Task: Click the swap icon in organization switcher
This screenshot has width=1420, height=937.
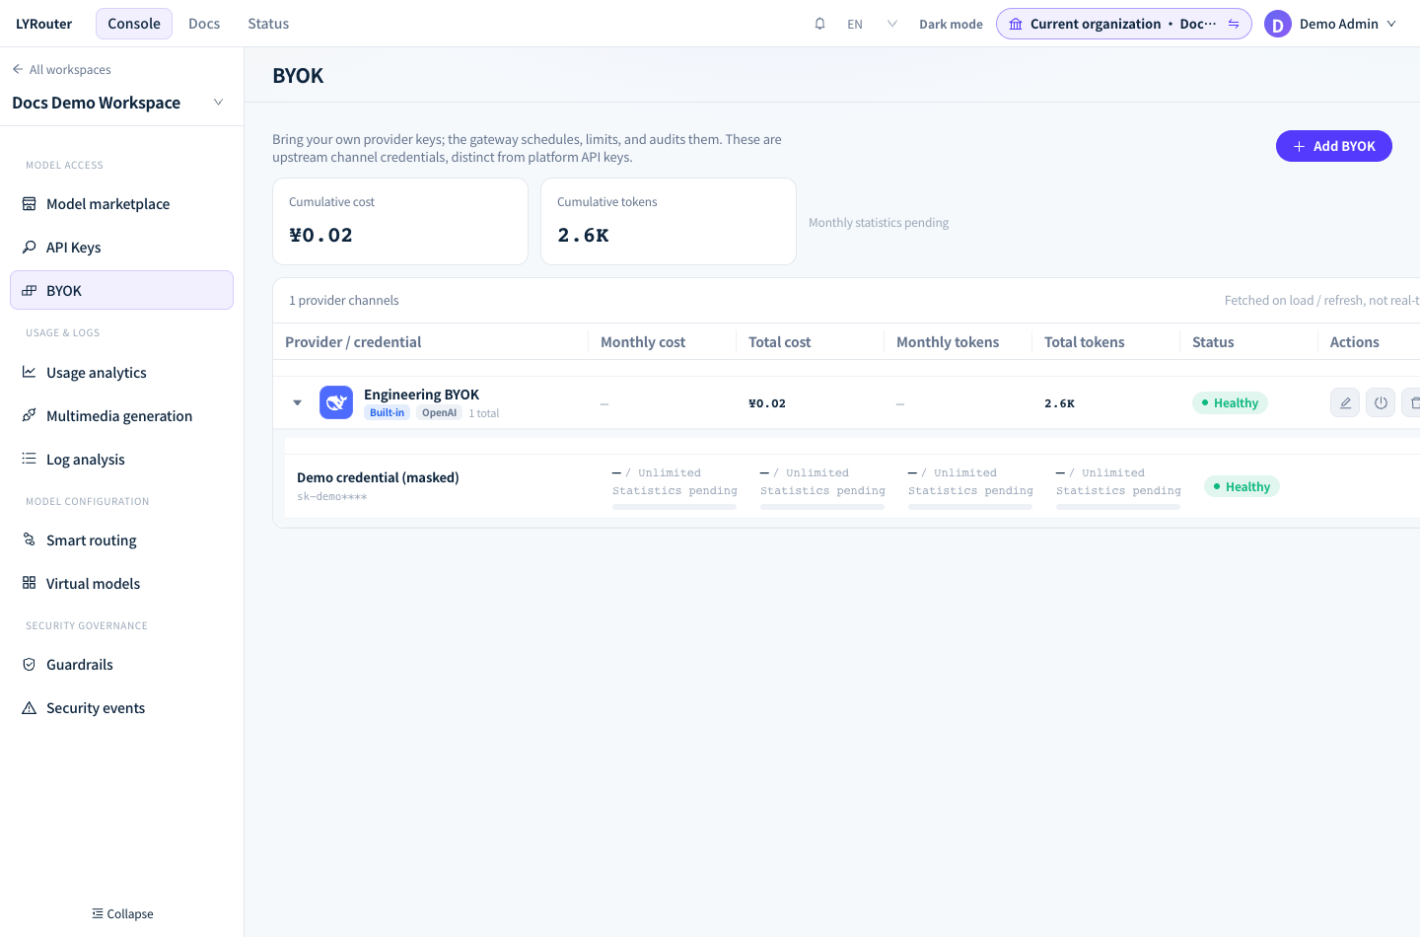Action: pyautogui.click(x=1234, y=24)
